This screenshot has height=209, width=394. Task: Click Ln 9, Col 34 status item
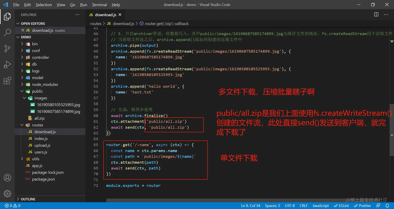pos(251,206)
